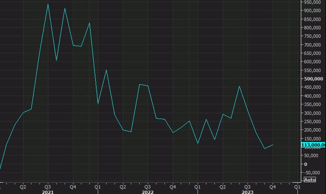
Task: Click the Auto scale button
Action: (310, 180)
